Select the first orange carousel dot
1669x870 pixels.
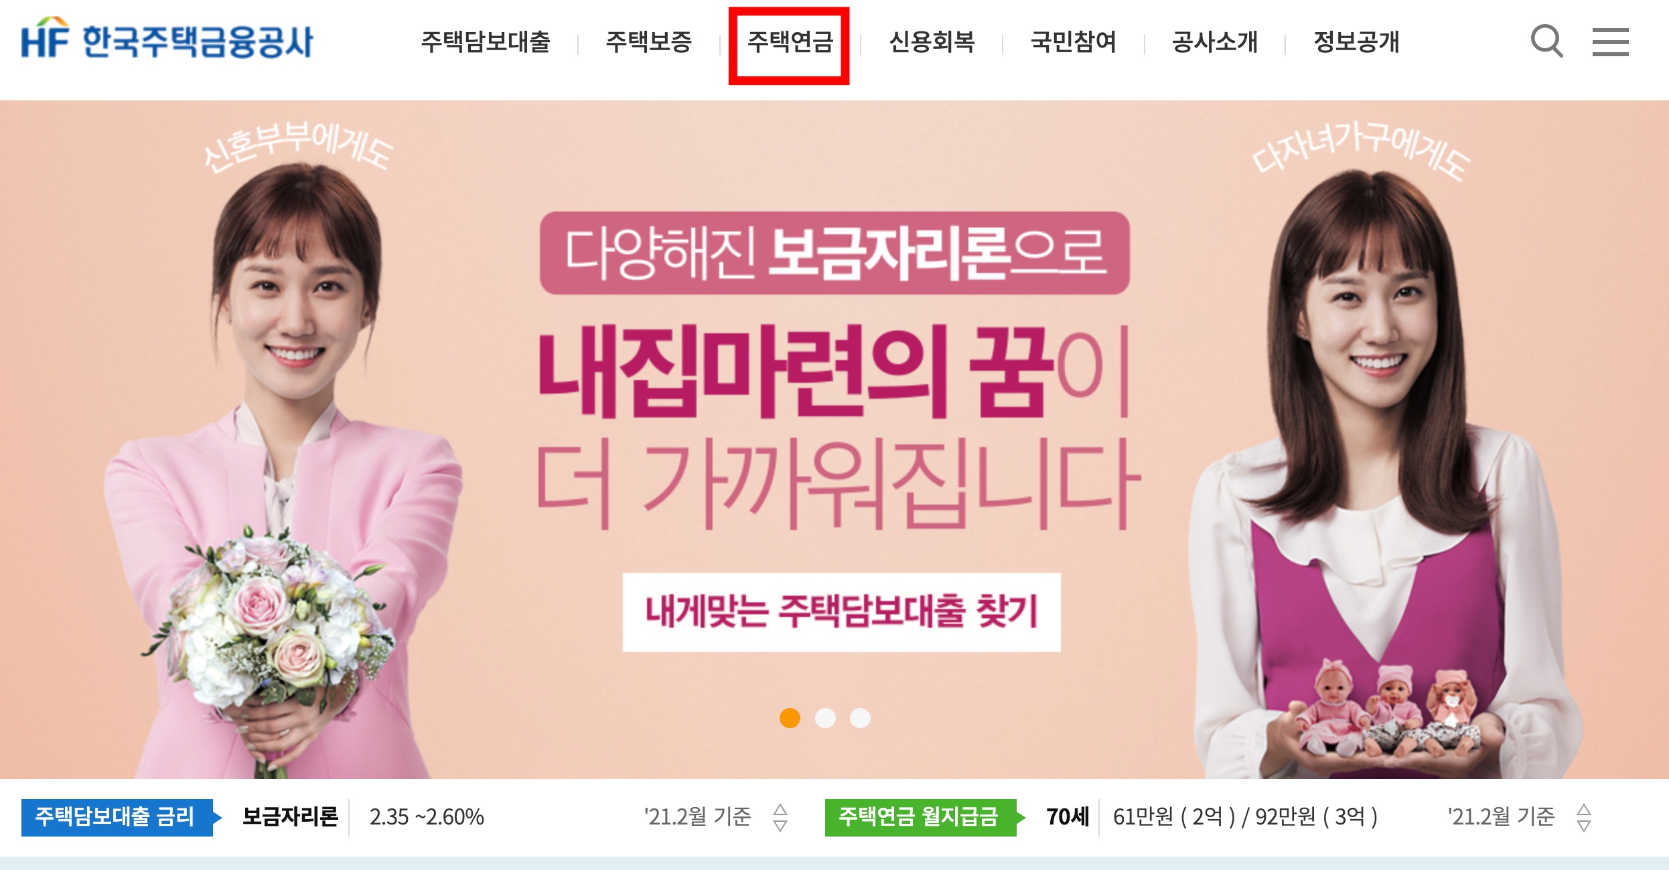[790, 717]
